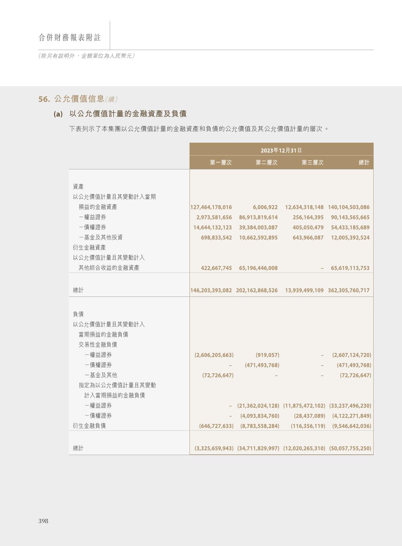This screenshot has width=402, height=546.
Task: Click subsection (a) heading 以公允價值計量的金融資產及負債
Action: point(128,114)
